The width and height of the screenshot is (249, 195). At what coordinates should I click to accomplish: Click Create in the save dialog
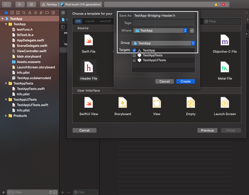(185, 82)
